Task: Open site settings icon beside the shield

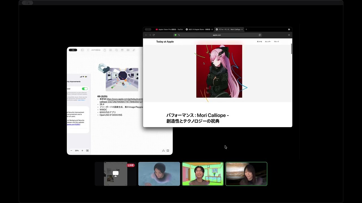Action: [179, 35]
